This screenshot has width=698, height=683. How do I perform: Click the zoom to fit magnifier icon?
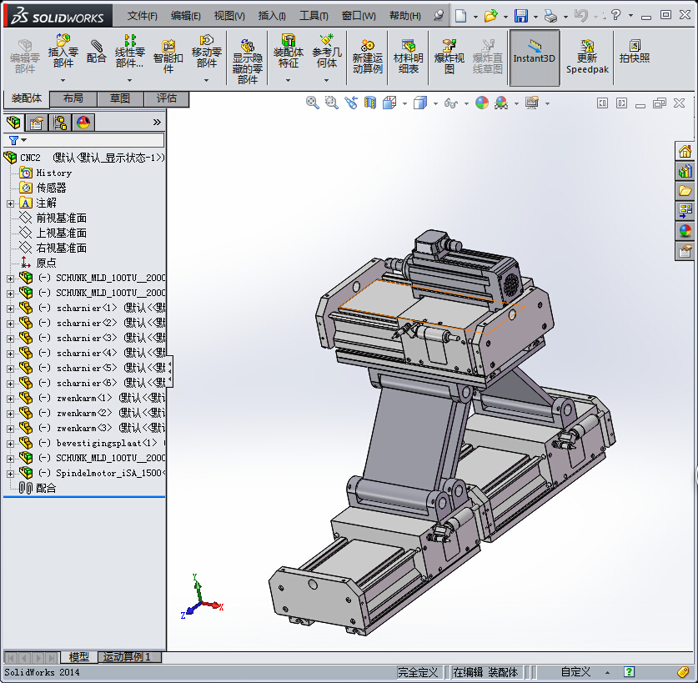(x=313, y=103)
